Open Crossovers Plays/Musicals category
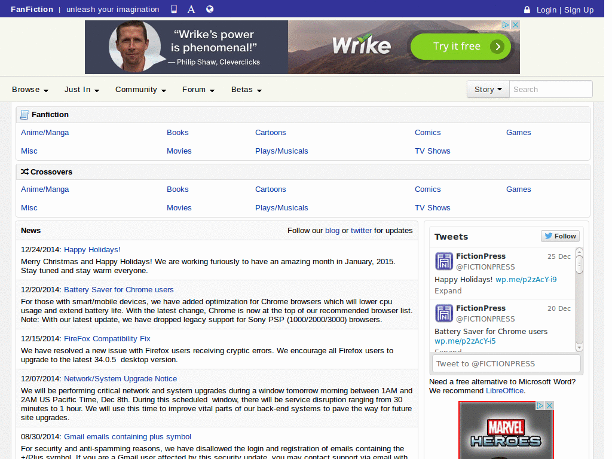 (281, 208)
